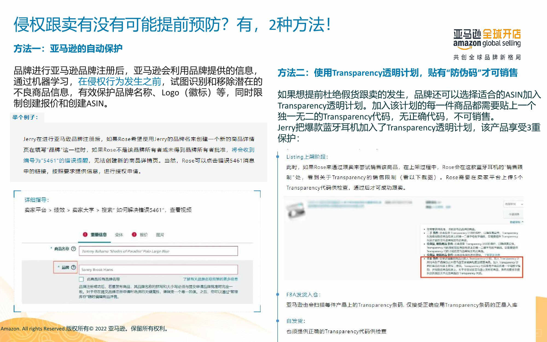
Task: Click the FBA发货入仓： stage label
Action: [x=304, y=295]
